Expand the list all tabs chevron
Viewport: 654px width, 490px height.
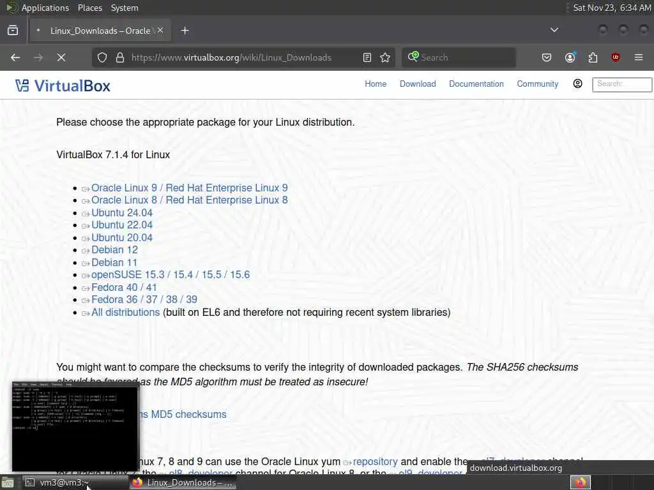[x=554, y=30]
